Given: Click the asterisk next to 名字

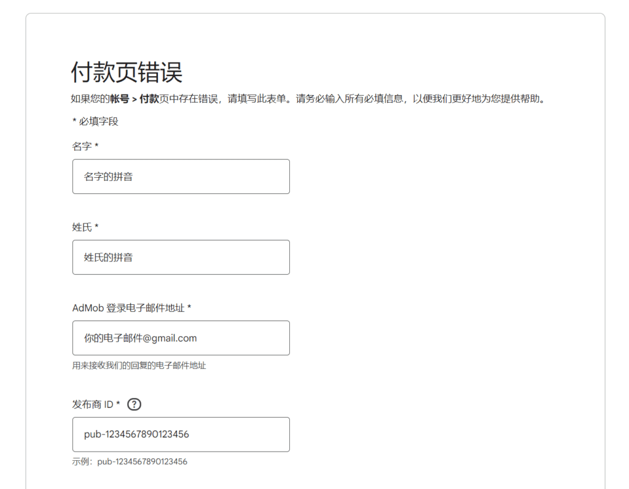Looking at the screenshot, I should pos(96,146).
